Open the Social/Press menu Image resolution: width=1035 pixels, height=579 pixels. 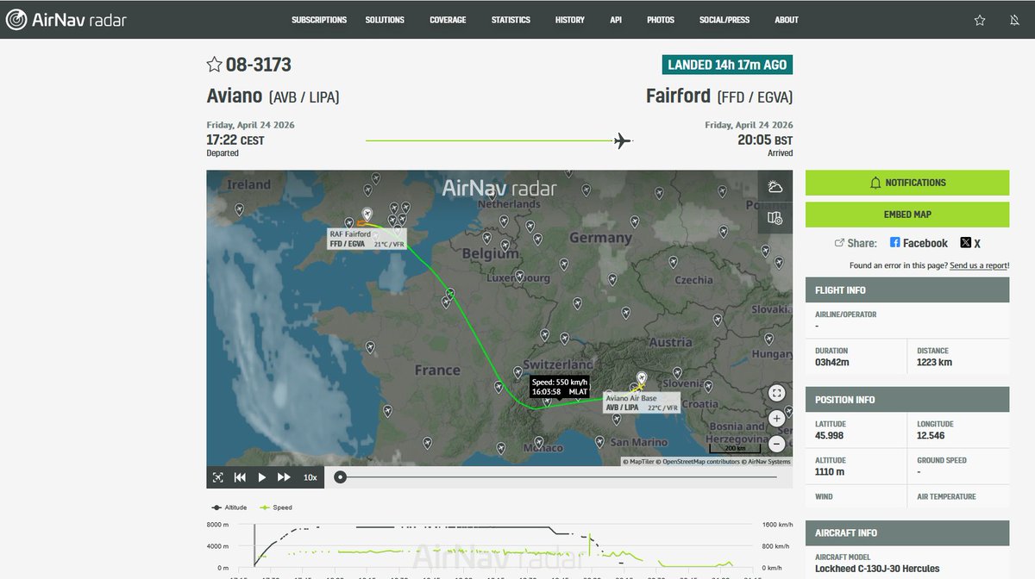tap(724, 20)
